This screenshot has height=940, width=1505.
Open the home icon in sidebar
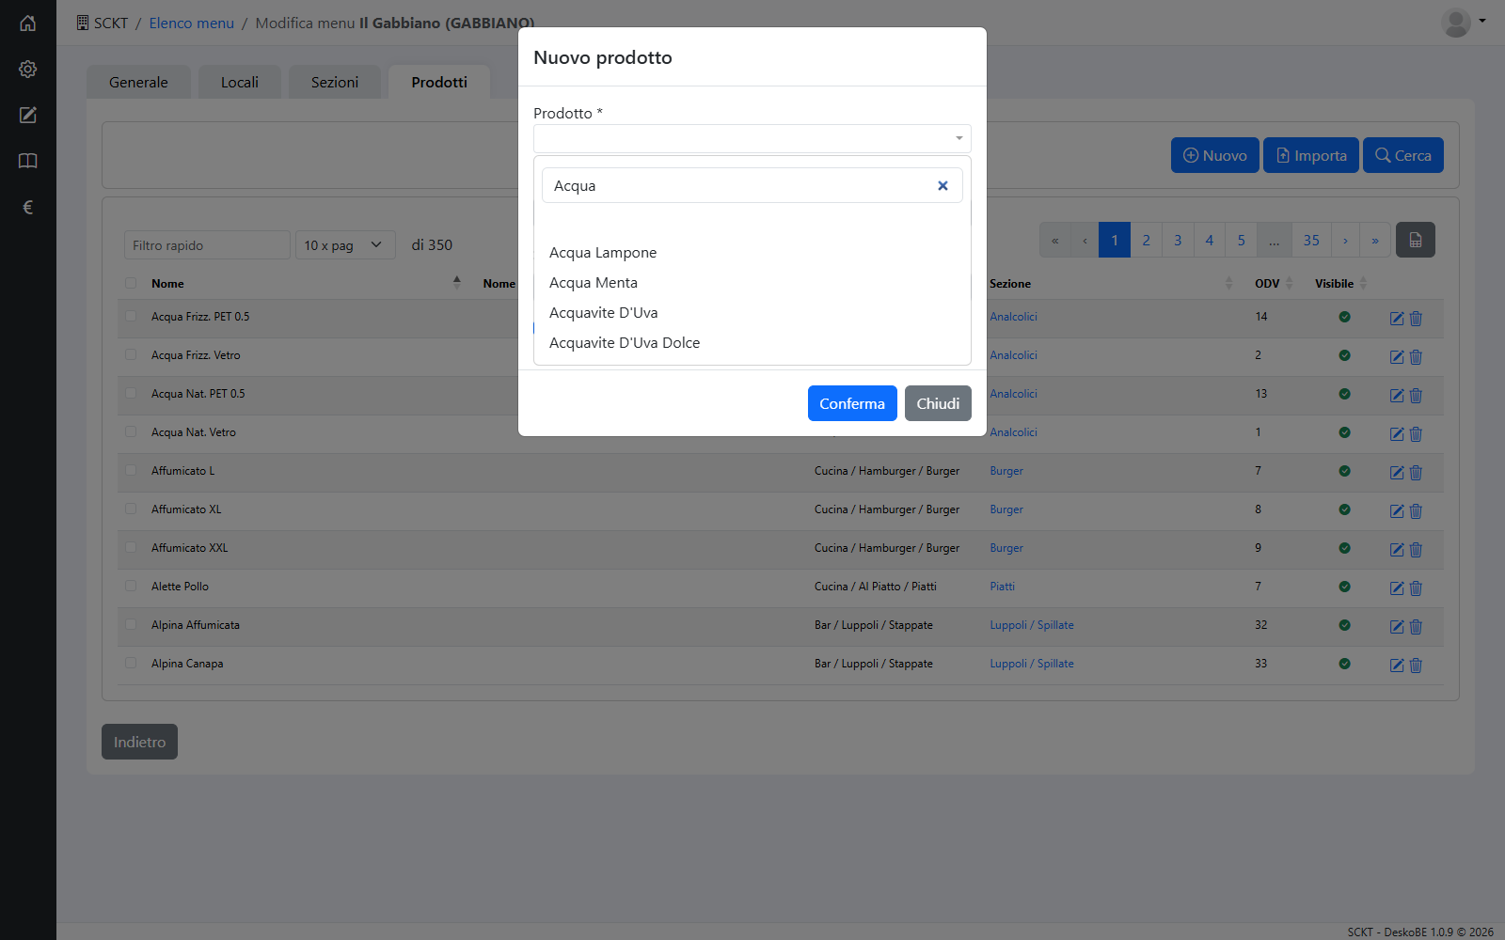28,23
